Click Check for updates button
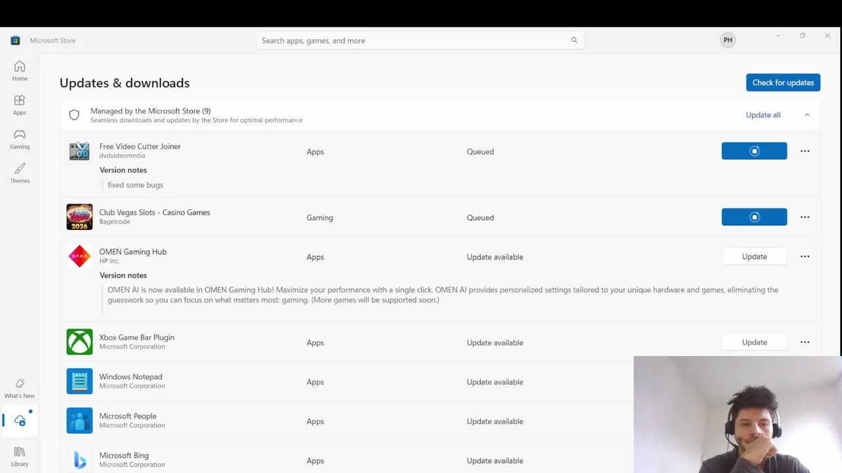Screen dimensions: 842x473 [x=783, y=82]
